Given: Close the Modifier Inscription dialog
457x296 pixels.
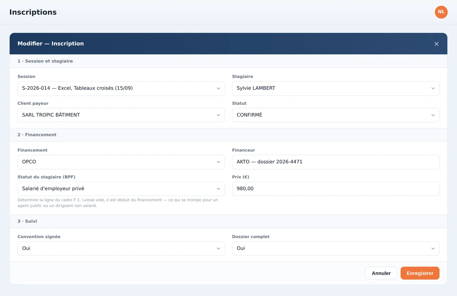Looking at the screenshot, I should point(436,44).
